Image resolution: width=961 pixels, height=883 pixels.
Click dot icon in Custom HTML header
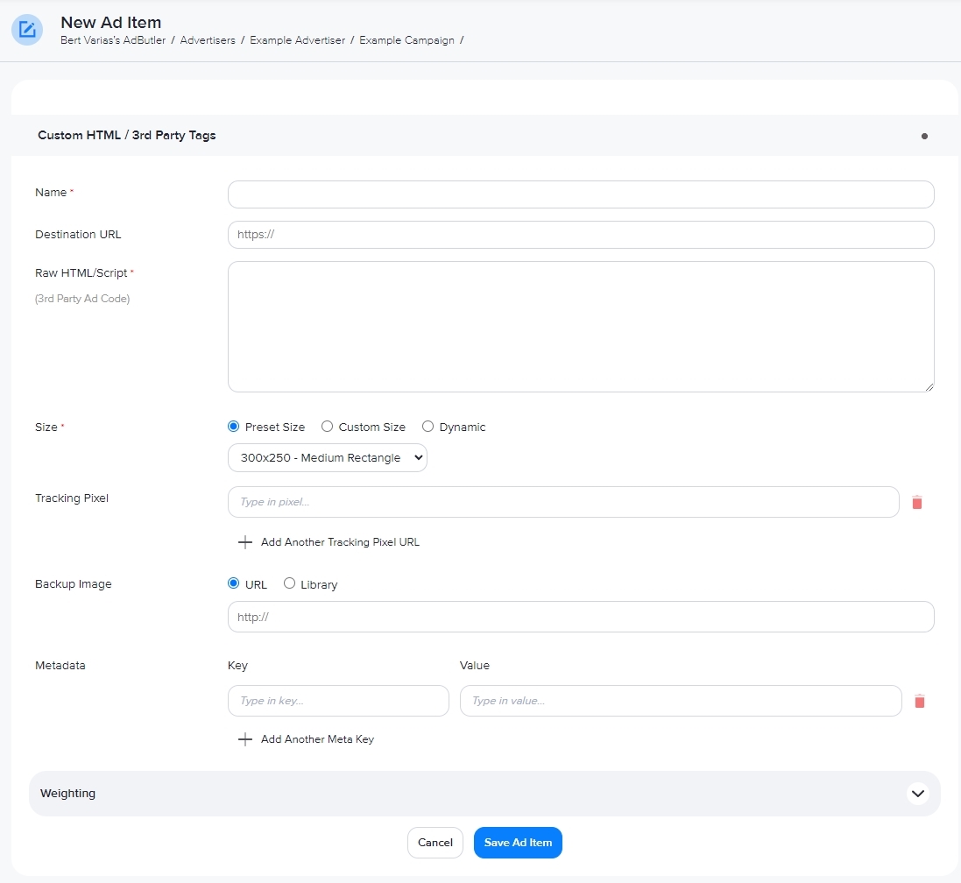click(x=924, y=136)
